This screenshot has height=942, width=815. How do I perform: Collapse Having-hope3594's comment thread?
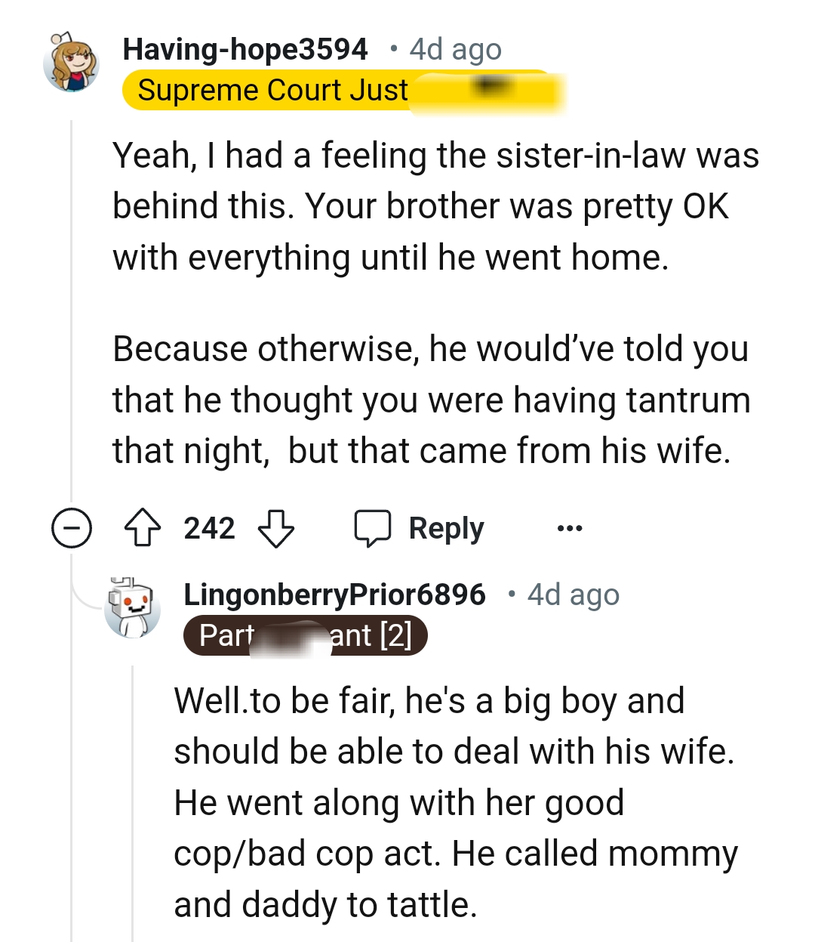point(71,529)
